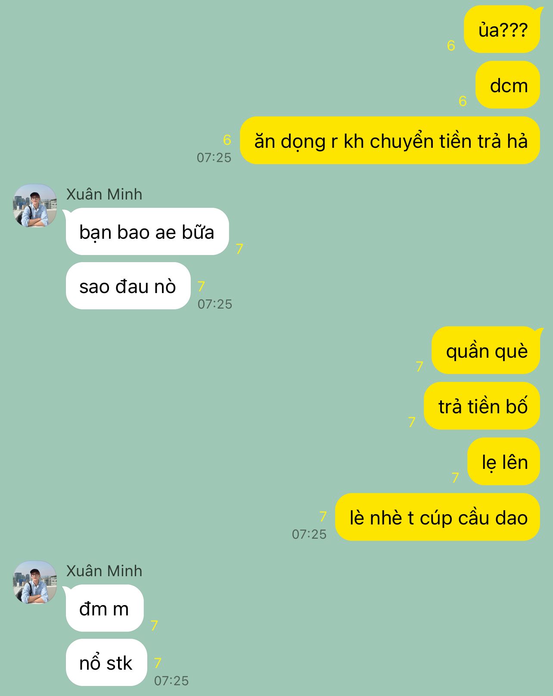Select the 'lè nhè t cúp cầu dao' message
Image resolution: width=553 pixels, height=696 pixels.
pos(438,517)
